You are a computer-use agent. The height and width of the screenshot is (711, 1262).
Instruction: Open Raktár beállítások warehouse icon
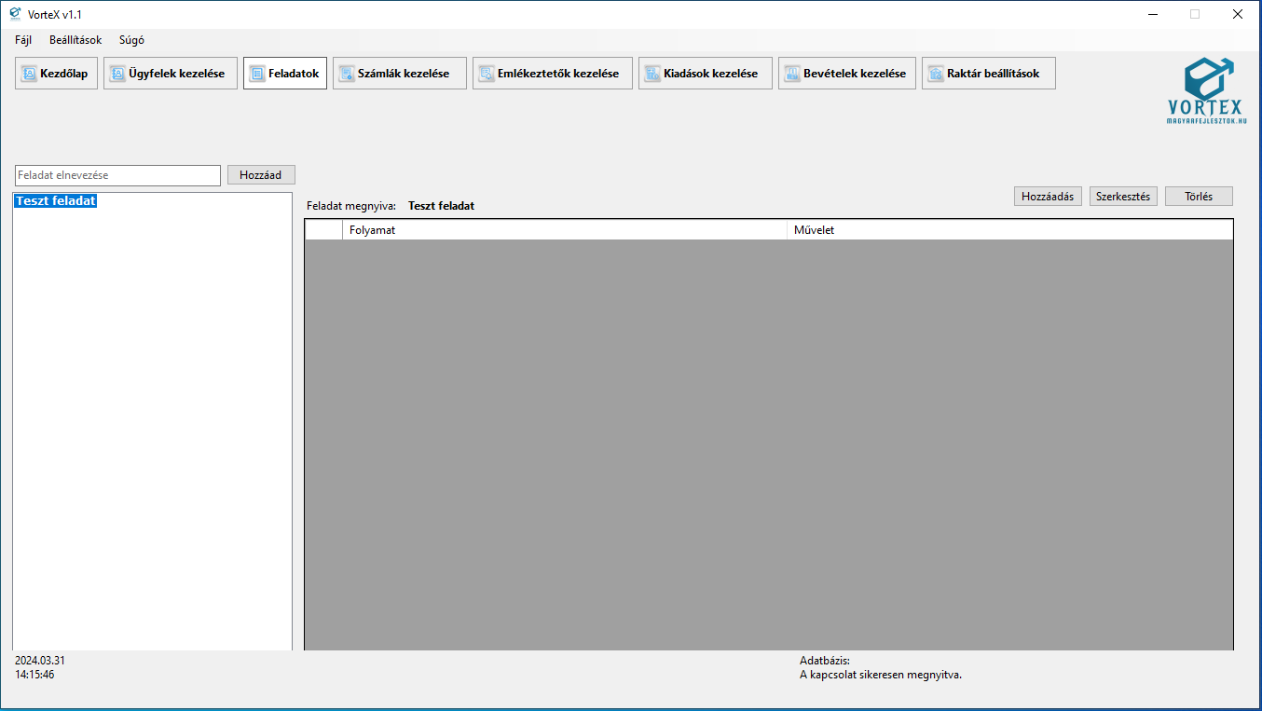[x=936, y=74]
